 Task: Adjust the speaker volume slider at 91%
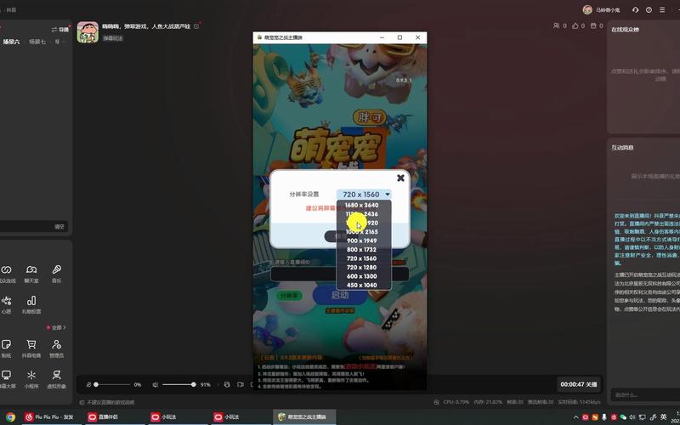pyautogui.click(x=192, y=384)
